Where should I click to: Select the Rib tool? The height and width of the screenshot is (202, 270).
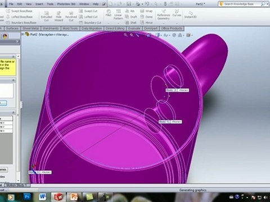[130, 11]
